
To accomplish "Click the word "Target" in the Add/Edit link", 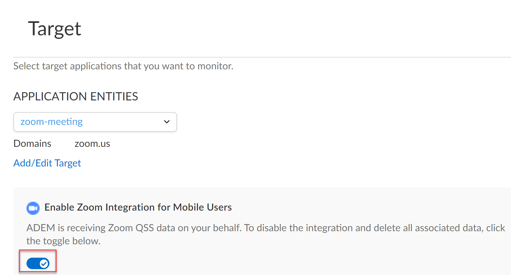I will pyautogui.click(x=68, y=163).
